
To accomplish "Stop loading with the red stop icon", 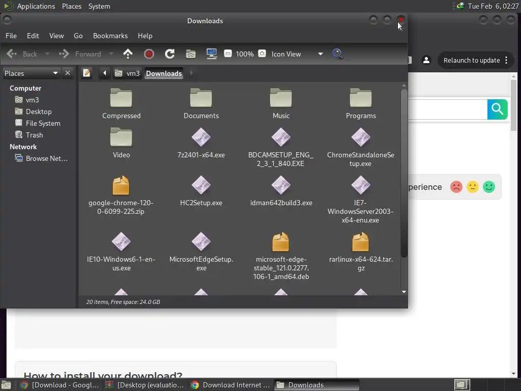I will pos(149,54).
